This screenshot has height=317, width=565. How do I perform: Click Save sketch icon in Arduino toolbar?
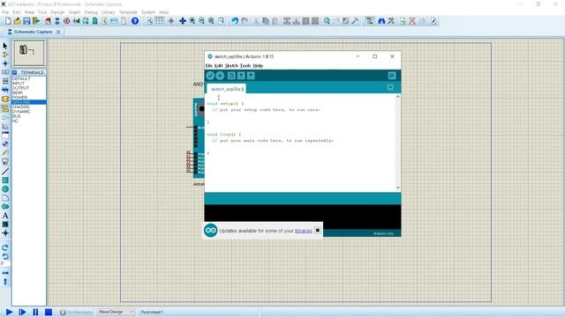pos(251,76)
